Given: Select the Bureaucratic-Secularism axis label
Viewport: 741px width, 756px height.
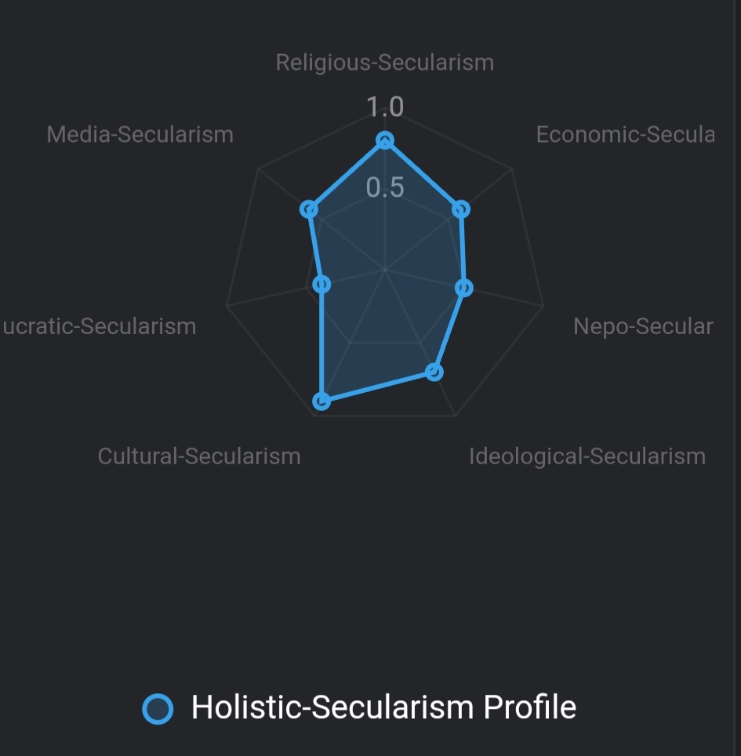Looking at the screenshot, I should (x=98, y=326).
